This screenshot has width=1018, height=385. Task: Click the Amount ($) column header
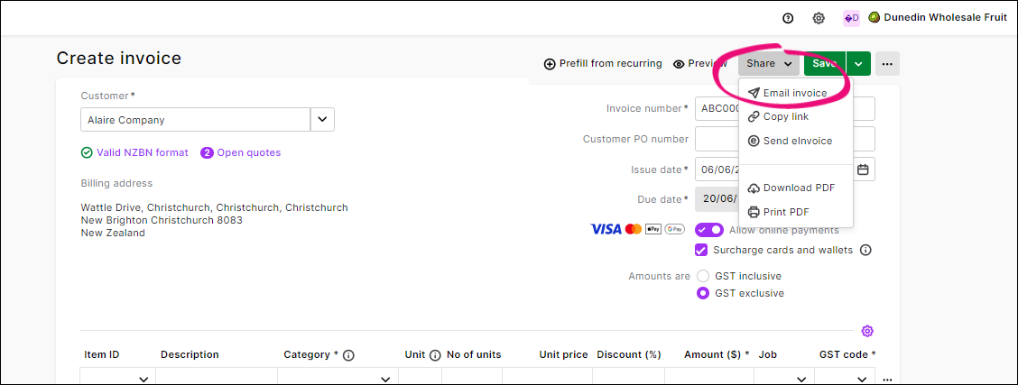click(717, 354)
